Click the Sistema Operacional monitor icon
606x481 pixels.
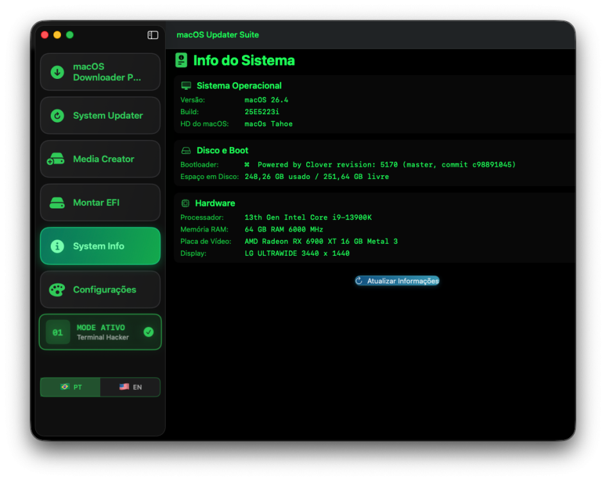click(186, 86)
